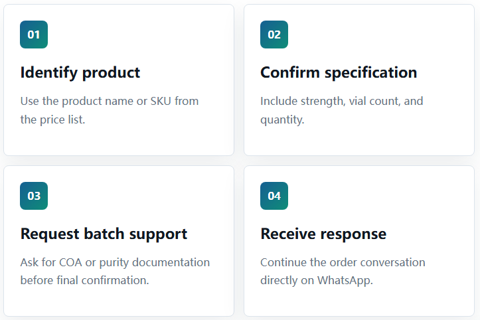Screen dimensions: 480x320
Task: Click the 'price list' text in step one
Action: tap(62, 120)
